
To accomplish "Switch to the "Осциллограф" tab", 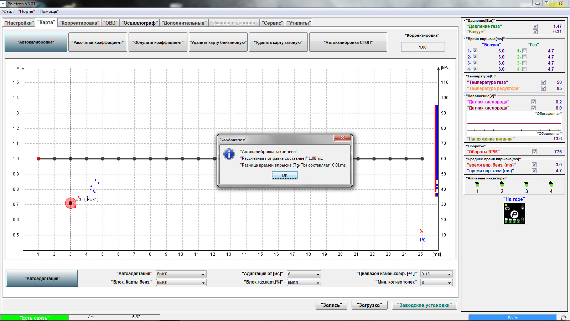I will tap(140, 23).
